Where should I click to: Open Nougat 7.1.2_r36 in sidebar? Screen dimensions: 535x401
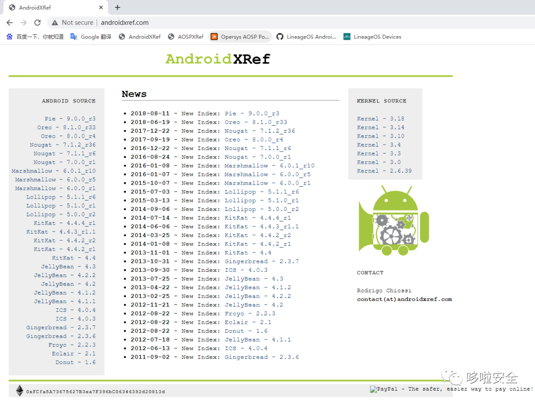[x=63, y=145]
